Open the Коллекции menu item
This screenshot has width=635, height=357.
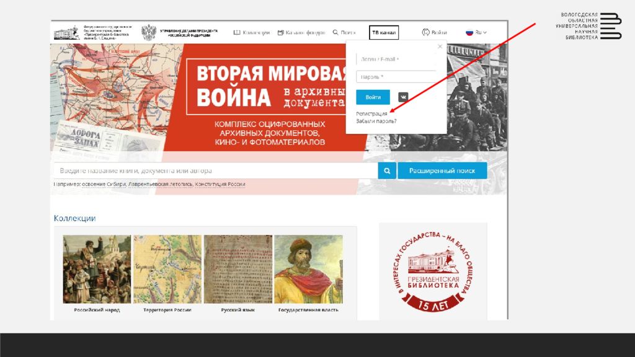252,32
